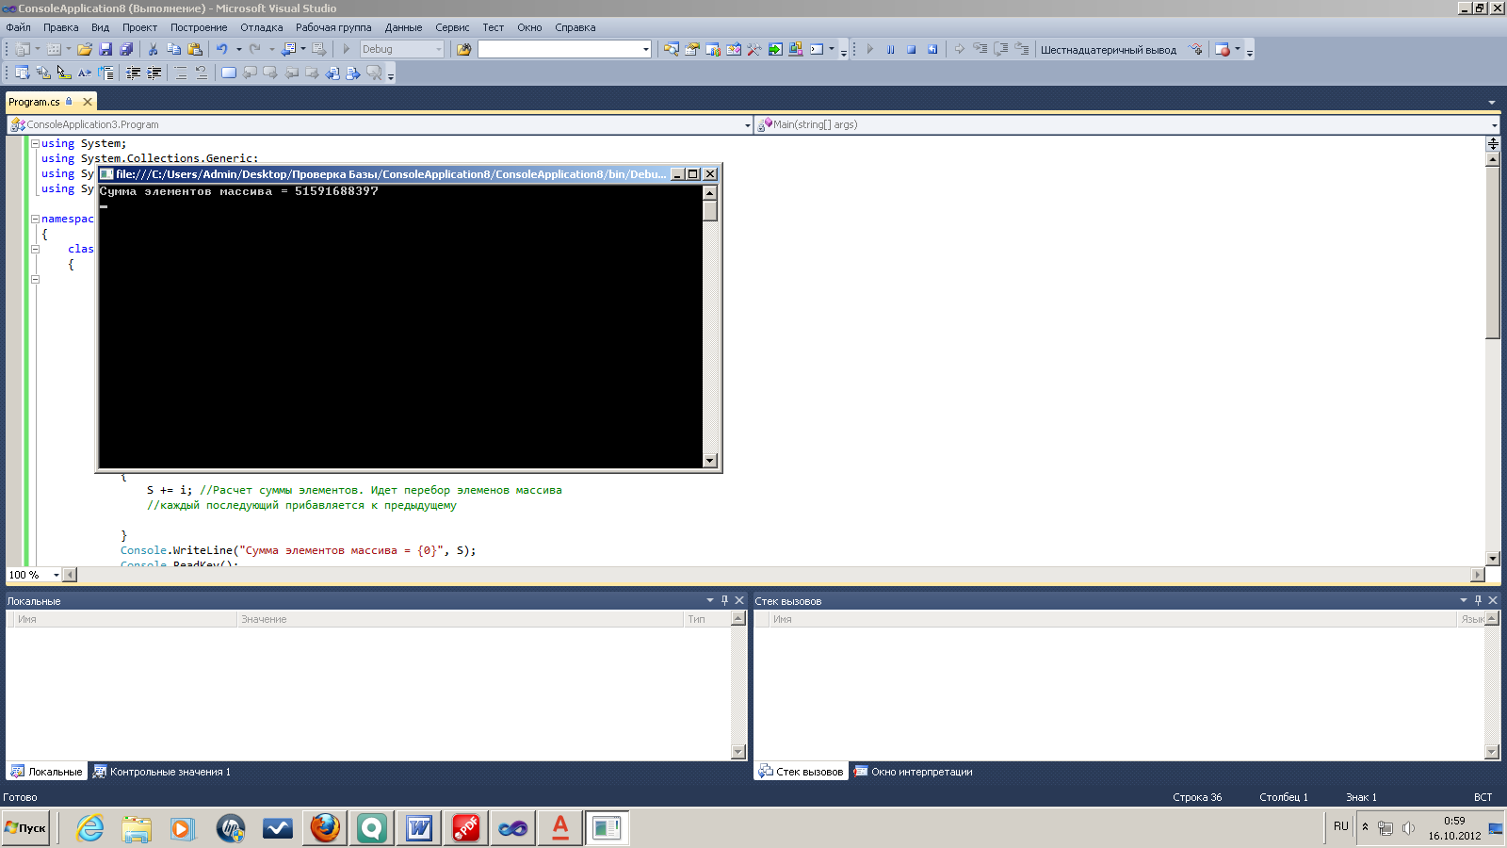The image size is (1507, 848).
Task: Open the Toolbox hammer-and-wrench icon
Action: (754, 49)
